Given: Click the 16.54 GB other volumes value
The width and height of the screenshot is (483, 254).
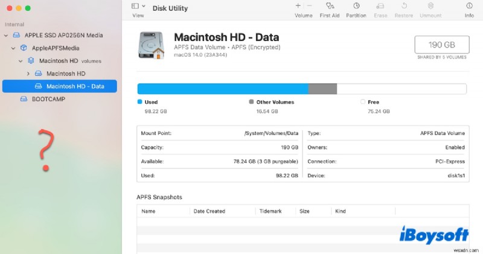Looking at the screenshot, I should pyautogui.click(x=267, y=112).
